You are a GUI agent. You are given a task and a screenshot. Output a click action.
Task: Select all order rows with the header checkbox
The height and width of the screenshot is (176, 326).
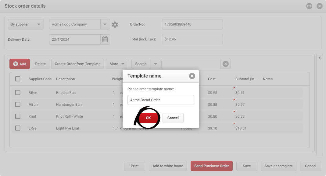click(x=18, y=79)
